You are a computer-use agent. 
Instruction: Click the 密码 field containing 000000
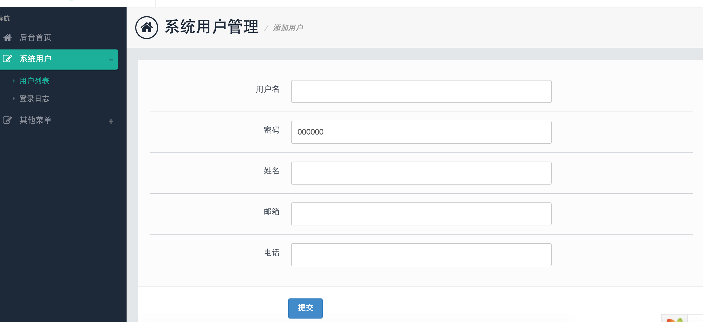[421, 132]
